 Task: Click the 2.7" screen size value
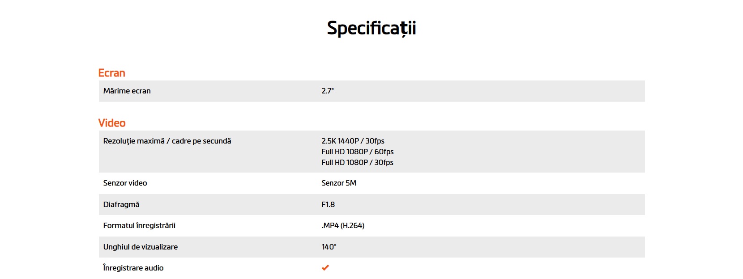[x=328, y=91]
